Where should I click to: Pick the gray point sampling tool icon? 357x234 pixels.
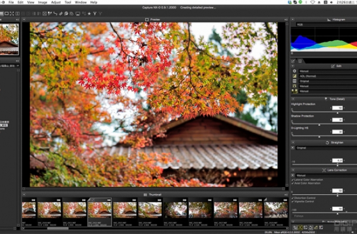tap(50, 14)
